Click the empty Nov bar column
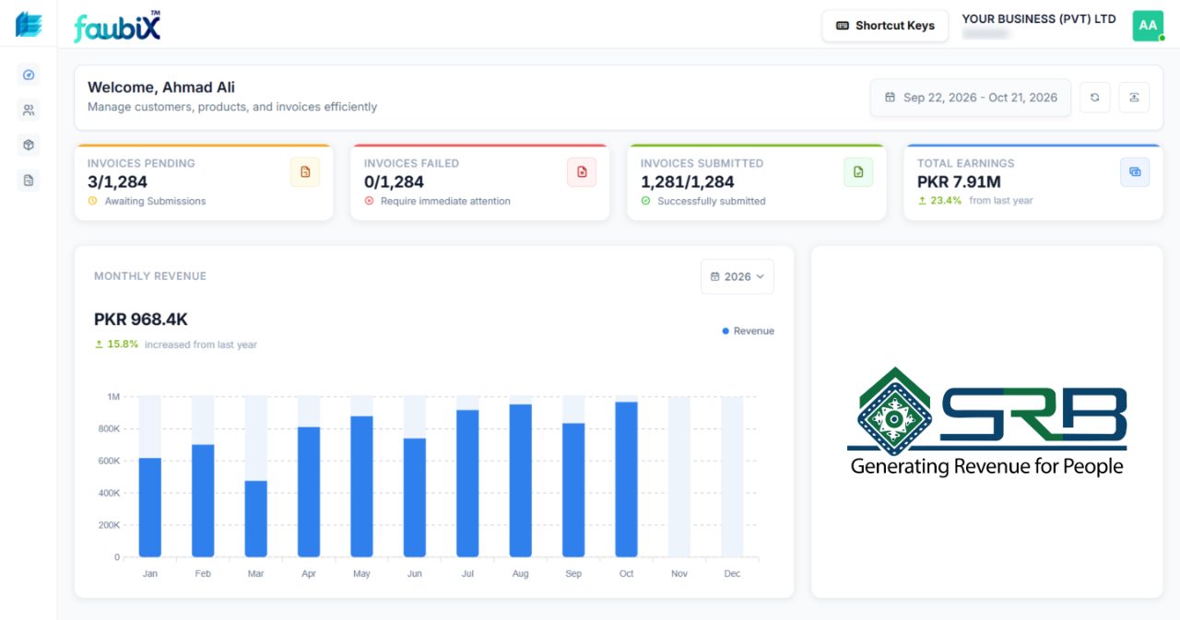 tap(679, 477)
